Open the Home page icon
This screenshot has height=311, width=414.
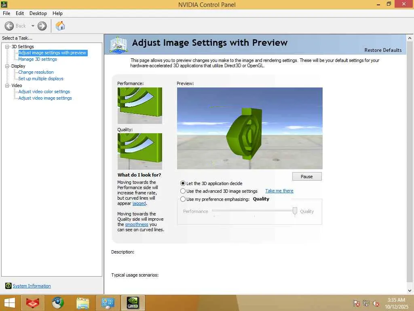(x=60, y=26)
